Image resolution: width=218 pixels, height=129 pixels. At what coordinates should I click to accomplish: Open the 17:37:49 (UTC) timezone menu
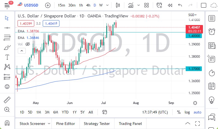click(155, 112)
